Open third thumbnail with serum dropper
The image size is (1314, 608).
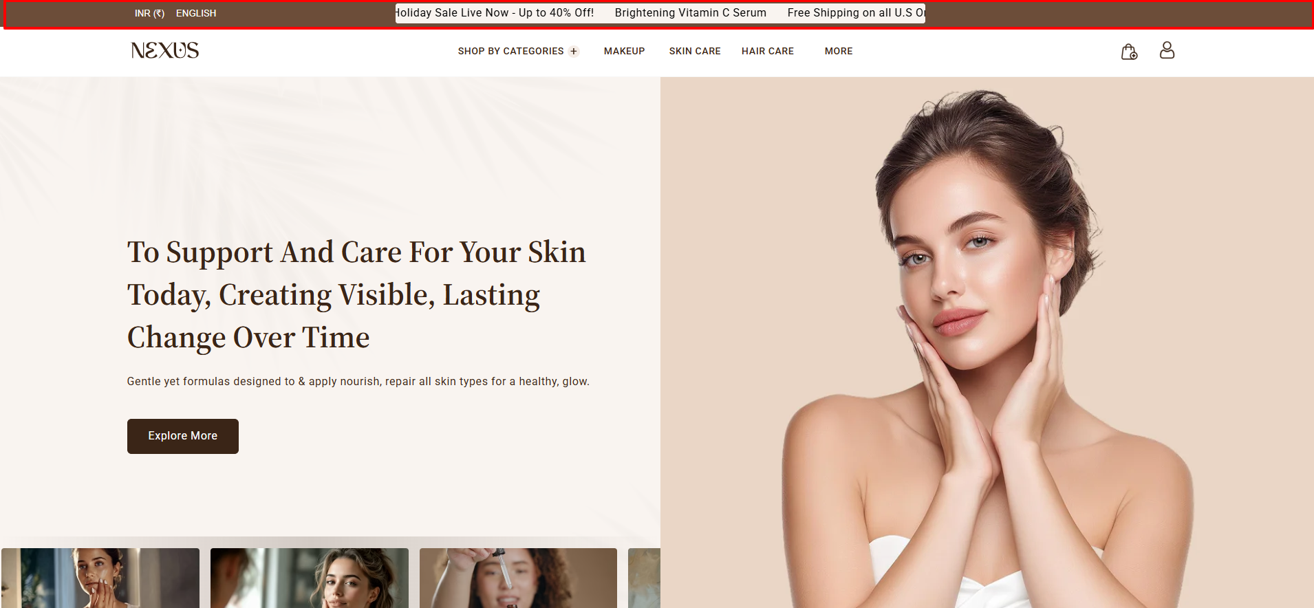518,578
